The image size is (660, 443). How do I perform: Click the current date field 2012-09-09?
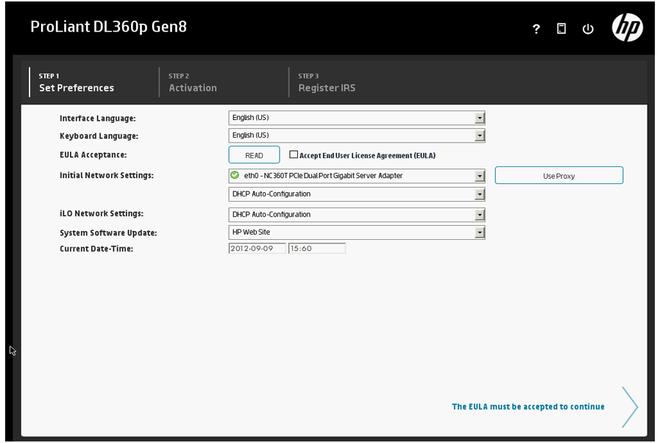[x=257, y=249]
